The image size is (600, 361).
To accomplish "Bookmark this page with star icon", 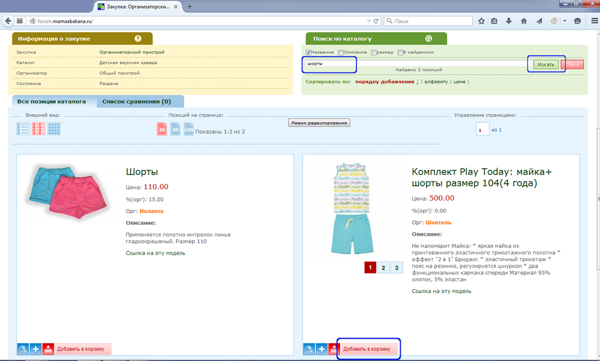I will (481, 21).
